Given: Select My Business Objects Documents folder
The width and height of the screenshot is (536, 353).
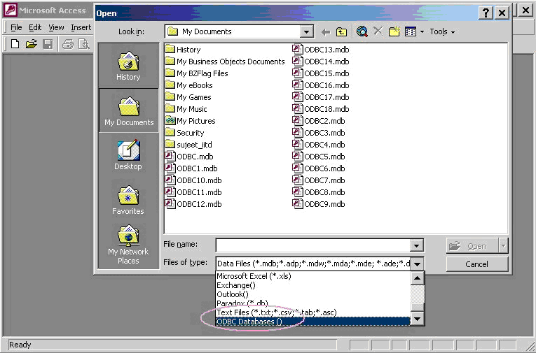Looking at the screenshot, I should coord(225,62).
